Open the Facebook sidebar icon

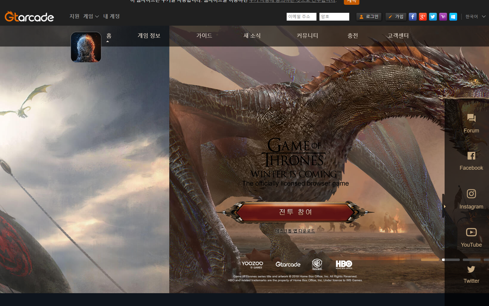point(471,161)
